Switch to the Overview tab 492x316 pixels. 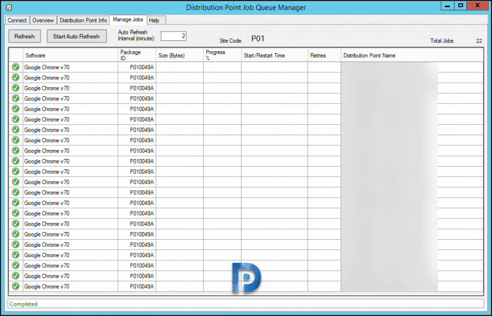[x=44, y=20]
